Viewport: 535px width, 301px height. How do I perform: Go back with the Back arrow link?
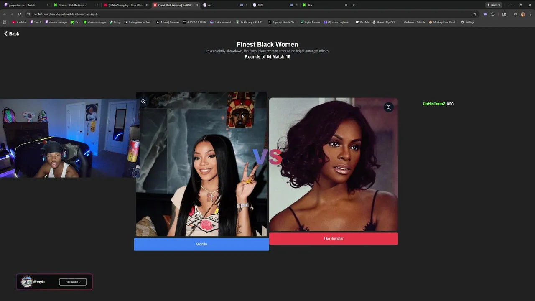point(12,33)
